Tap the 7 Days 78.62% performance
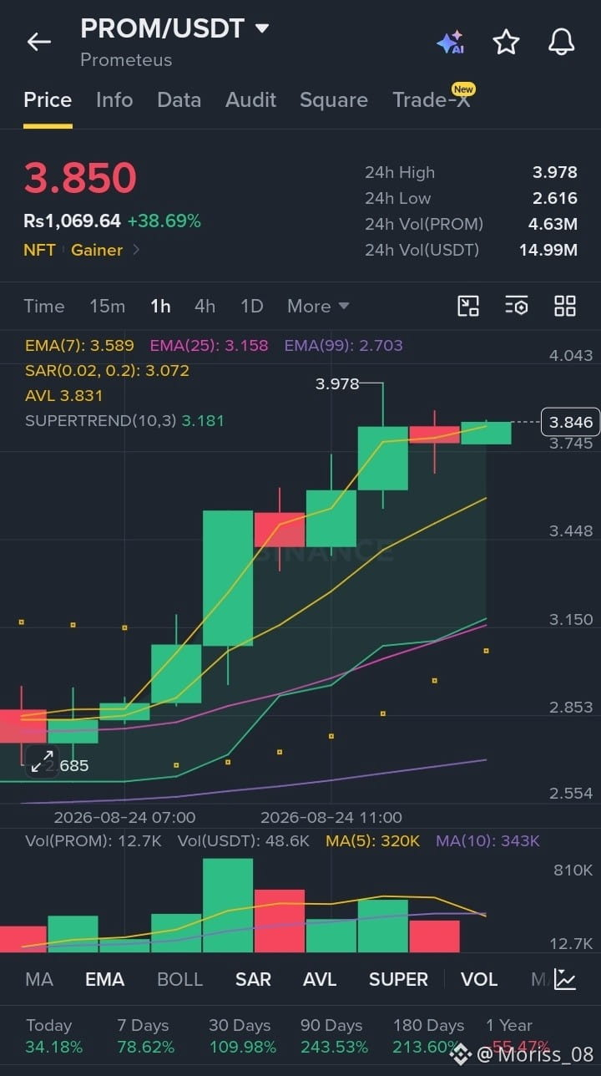This screenshot has height=1076, width=601. click(x=146, y=1036)
